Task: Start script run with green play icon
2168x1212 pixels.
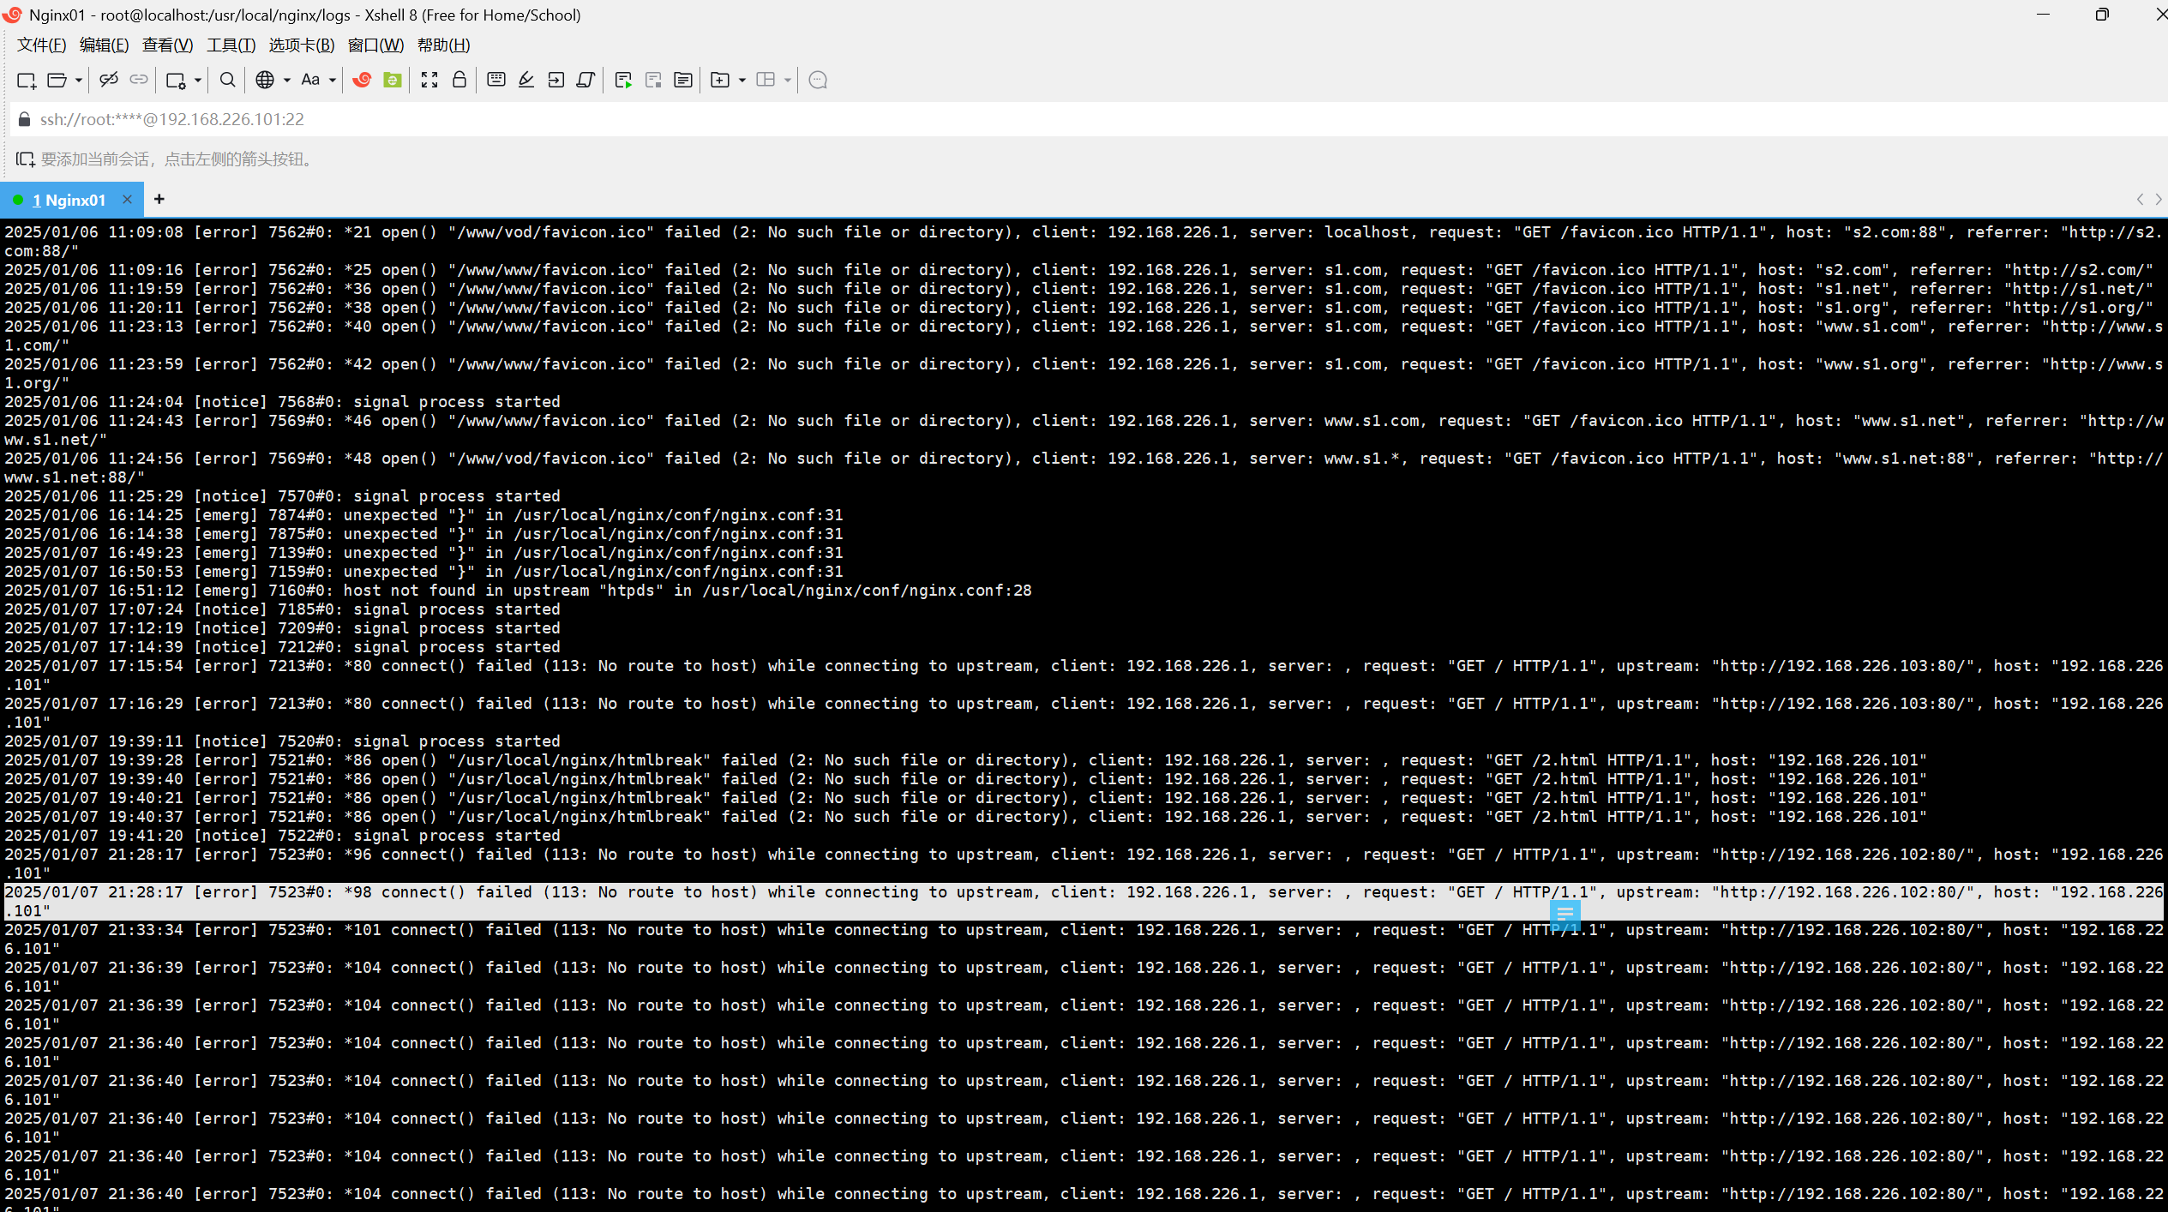Action: [x=623, y=80]
